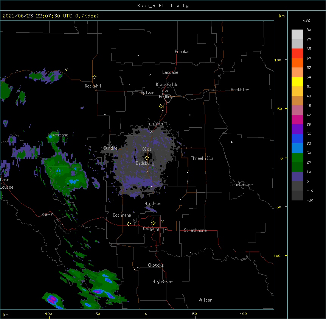Screen dimensions: 326x319
Task: Select the radar site diamond between Olds and Didsbury
Action: (x=147, y=158)
